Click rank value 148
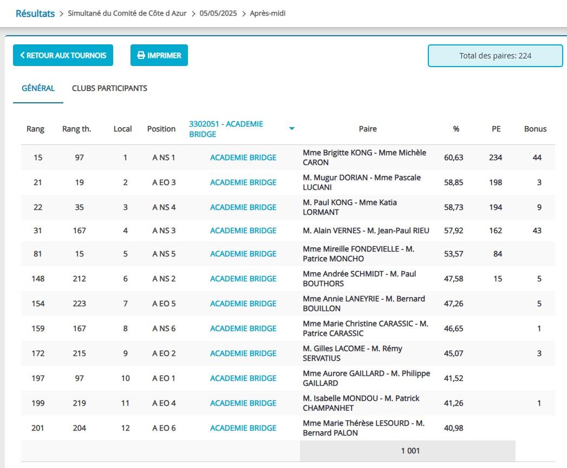Viewport: 567px width, 468px height. [38, 279]
